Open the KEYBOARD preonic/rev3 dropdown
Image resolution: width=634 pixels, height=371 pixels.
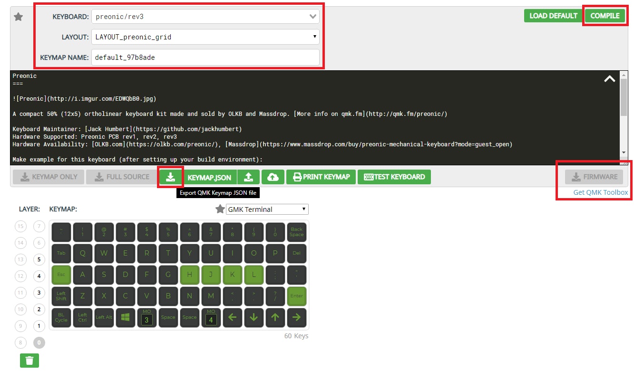point(205,17)
